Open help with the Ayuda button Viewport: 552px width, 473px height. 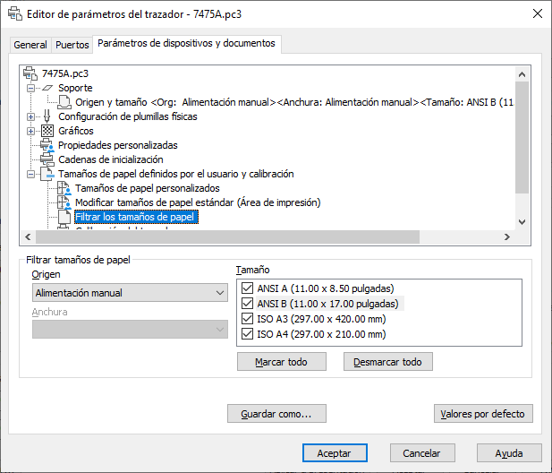pos(509,453)
